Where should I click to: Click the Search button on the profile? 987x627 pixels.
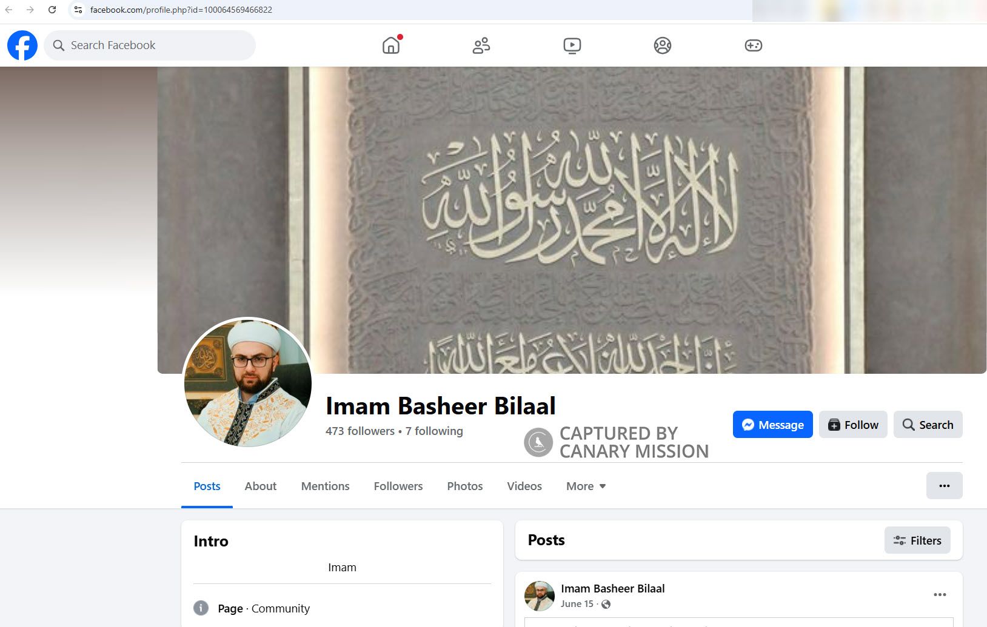point(928,424)
